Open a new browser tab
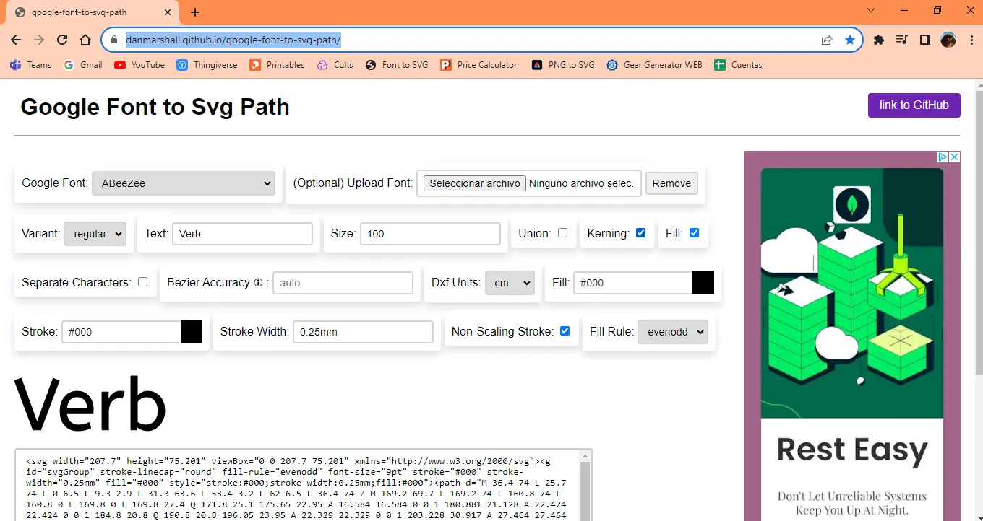The width and height of the screenshot is (983, 521). (x=195, y=12)
